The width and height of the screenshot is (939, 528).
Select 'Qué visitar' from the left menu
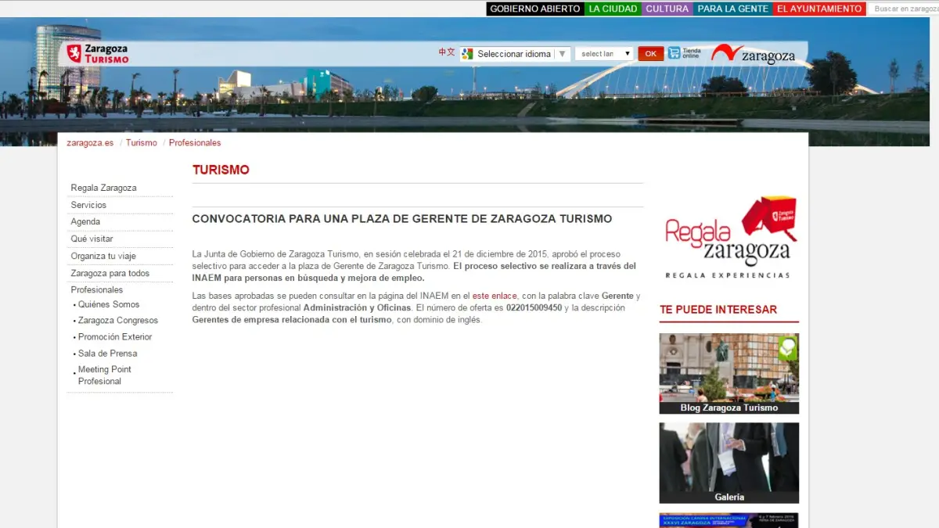pyautogui.click(x=92, y=239)
